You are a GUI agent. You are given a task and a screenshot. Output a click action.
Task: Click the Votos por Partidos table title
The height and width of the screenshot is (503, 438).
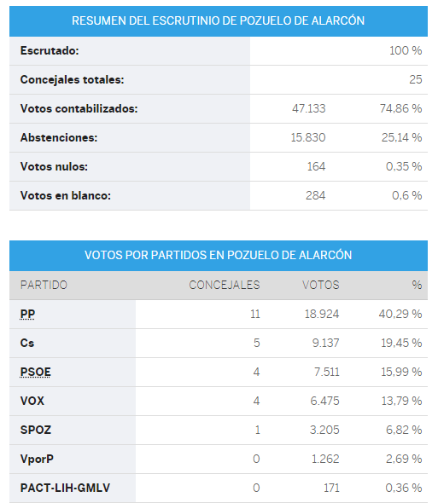point(219,256)
